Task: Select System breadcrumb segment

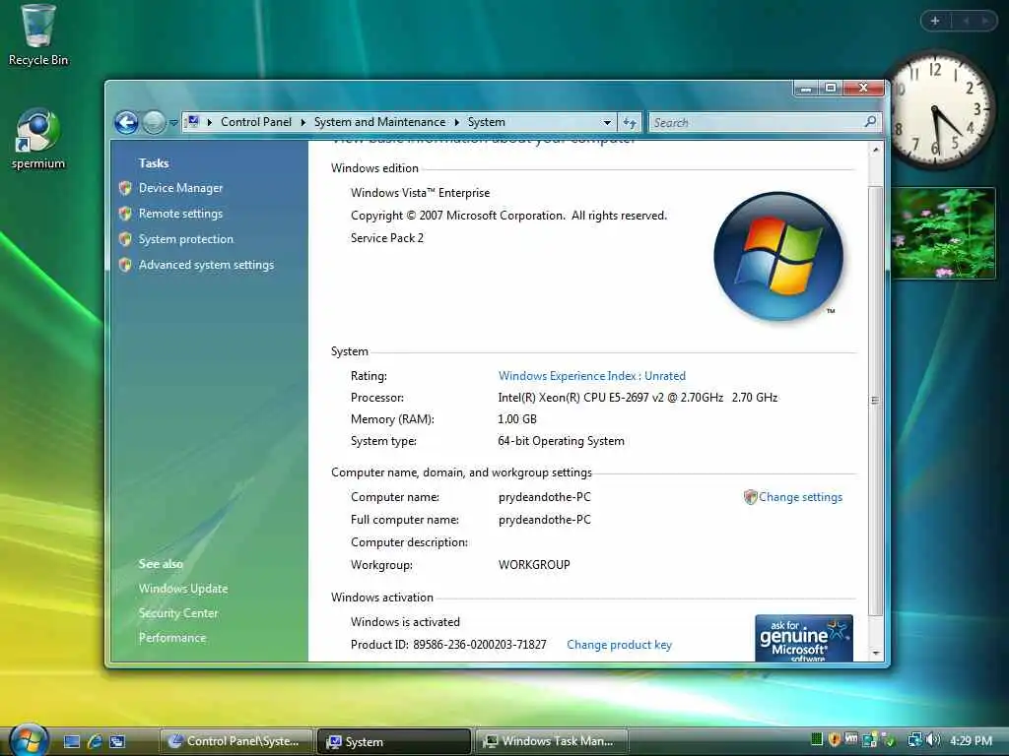Action: click(x=486, y=122)
